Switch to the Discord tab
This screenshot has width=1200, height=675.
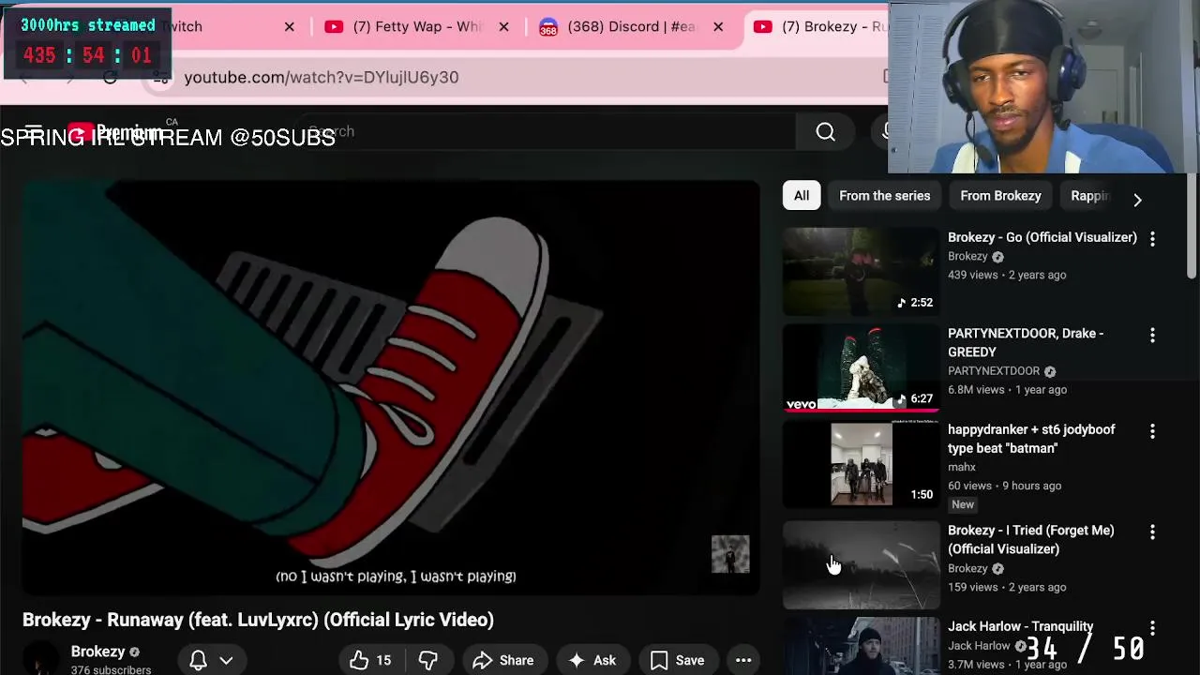tap(618, 26)
